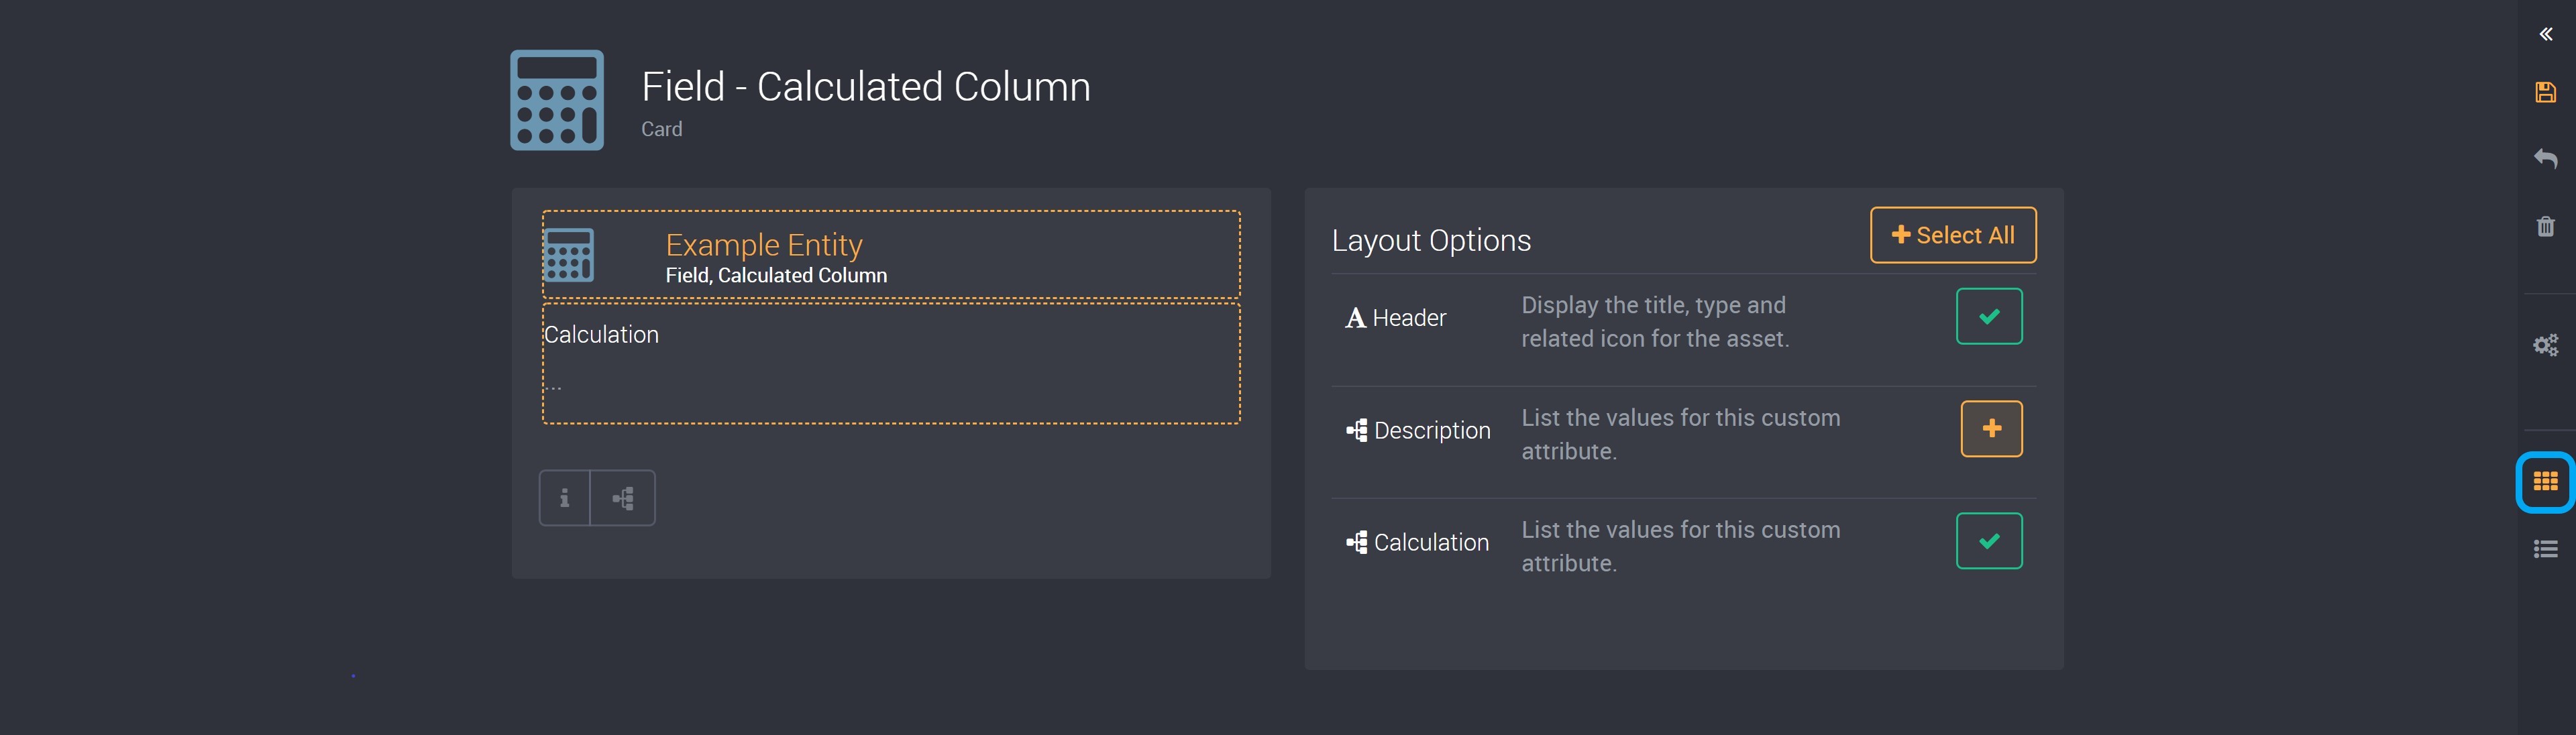
Task: Enable the Description layout option
Action: click(x=1991, y=428)
